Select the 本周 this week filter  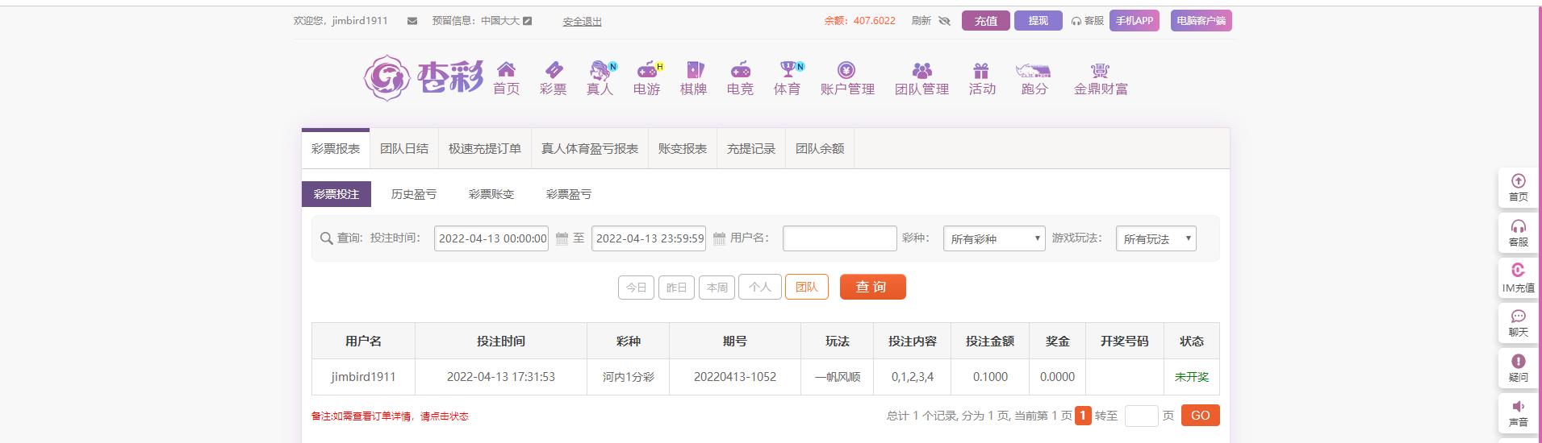(x=717, y=288)
